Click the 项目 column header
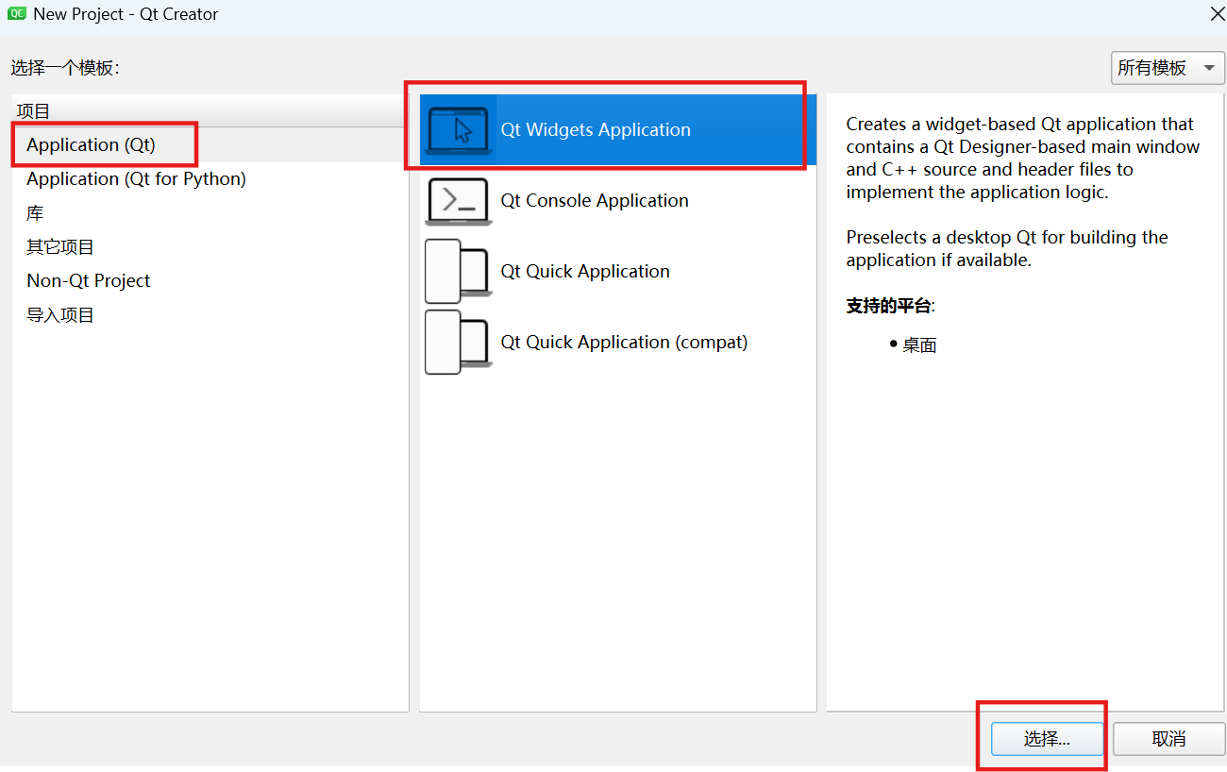The height and width of the screenshot is (772, 1227). (x=210, y=111)
